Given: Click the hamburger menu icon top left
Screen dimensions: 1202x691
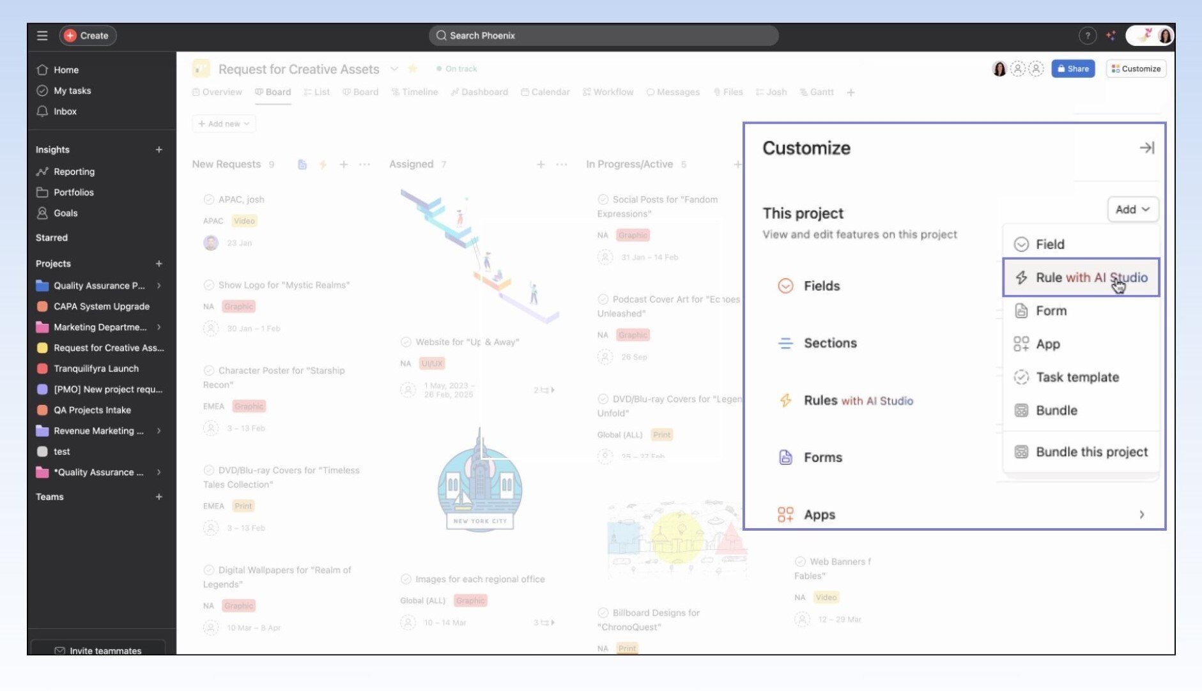Looking at the screenshot, I should tap(42, 36).
